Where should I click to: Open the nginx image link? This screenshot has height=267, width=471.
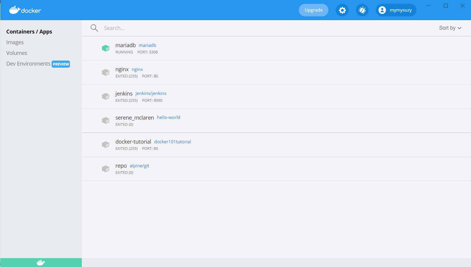pos(137,69)
